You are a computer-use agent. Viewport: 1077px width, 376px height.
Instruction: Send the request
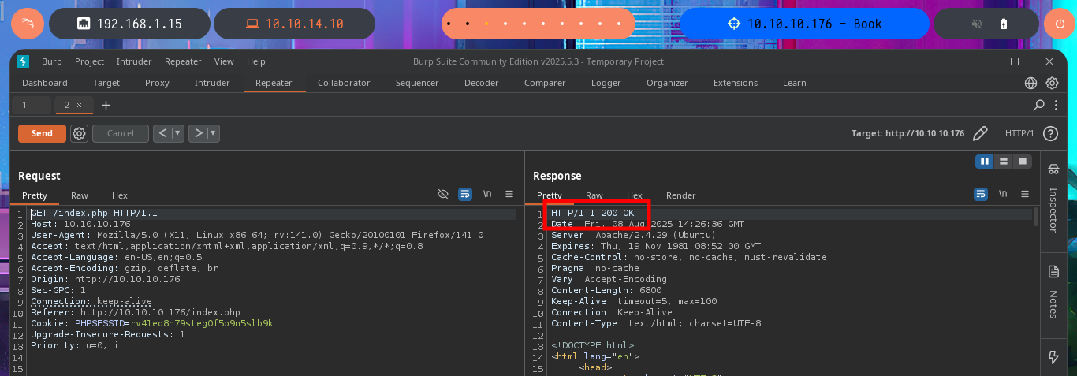point(42,133)
